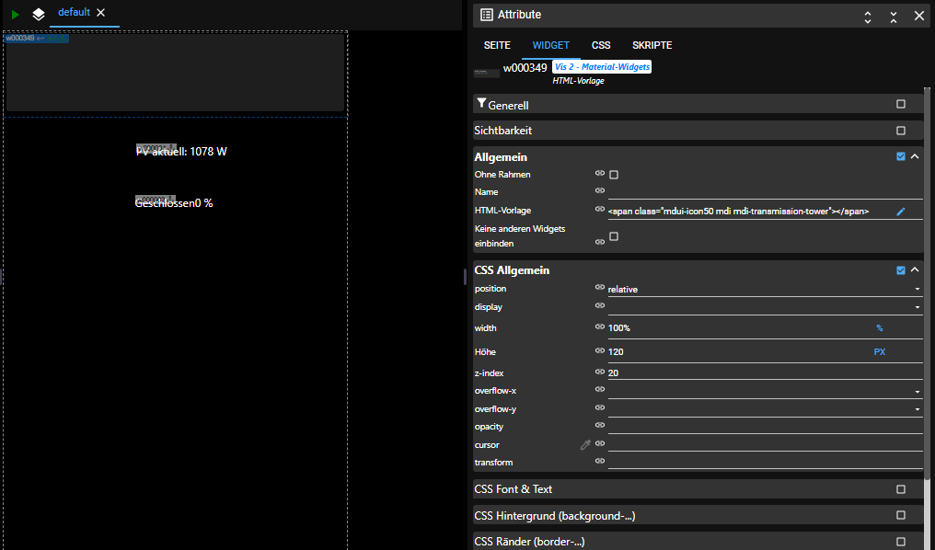Collapse the Allgemein section with chevron

pyautogui.click(x=915, y=156)
